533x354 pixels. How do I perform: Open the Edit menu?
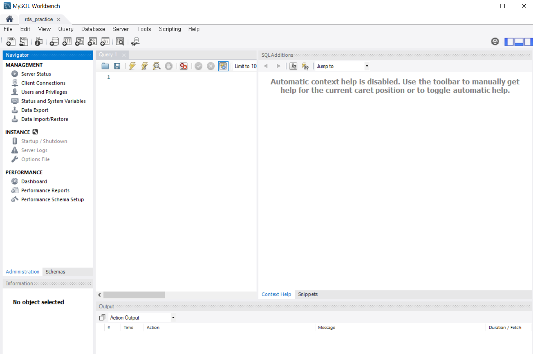(x=25, y=29)
